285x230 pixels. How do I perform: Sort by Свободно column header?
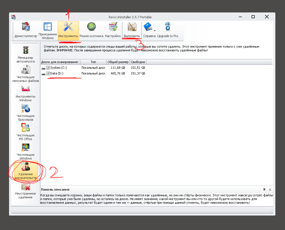(x=138, y=62)
